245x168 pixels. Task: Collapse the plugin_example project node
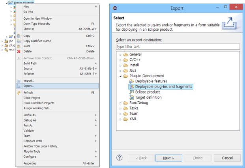click(x=7, y=3)
